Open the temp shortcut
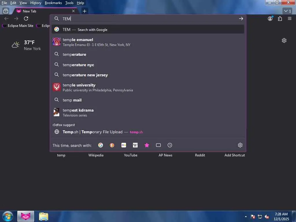 coord(61,155)
